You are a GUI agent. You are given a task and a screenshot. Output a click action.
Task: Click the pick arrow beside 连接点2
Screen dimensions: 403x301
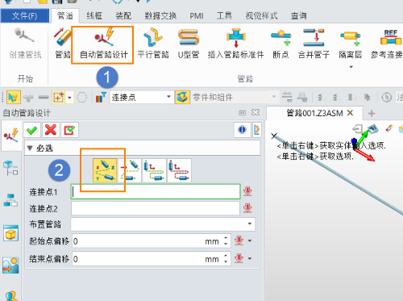[x=247, y=208]
